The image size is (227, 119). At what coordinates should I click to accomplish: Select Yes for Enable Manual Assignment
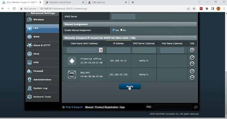click(113, 30)
